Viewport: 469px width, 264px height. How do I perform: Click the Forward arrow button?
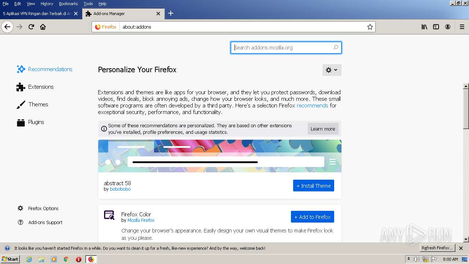pos(19,27)
